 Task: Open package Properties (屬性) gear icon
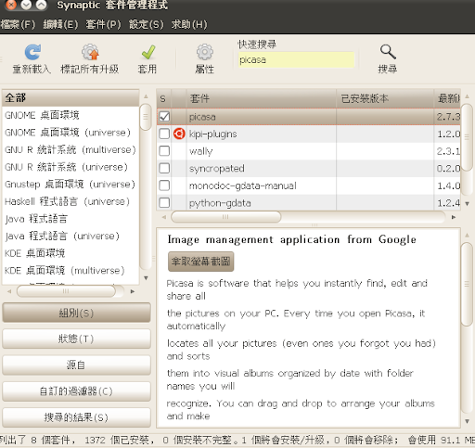[204, 52]
